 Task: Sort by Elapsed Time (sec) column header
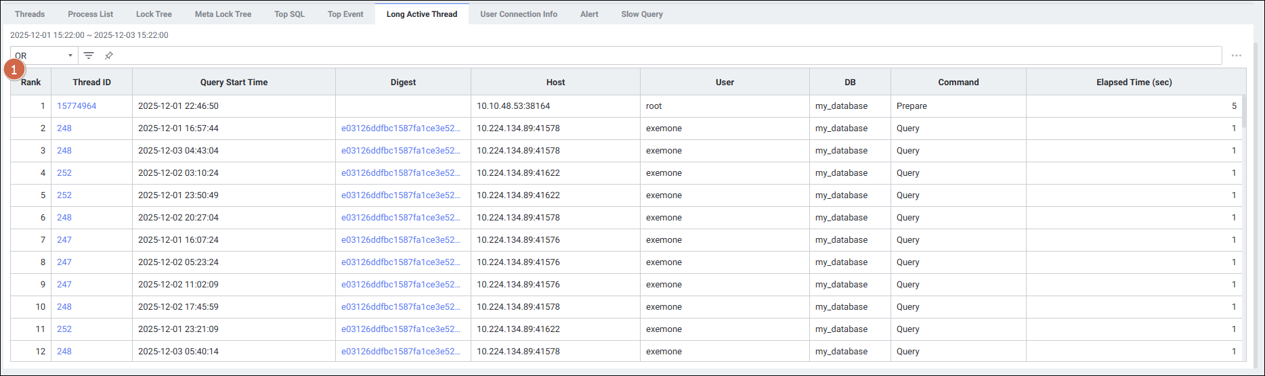click(1134, 83)
